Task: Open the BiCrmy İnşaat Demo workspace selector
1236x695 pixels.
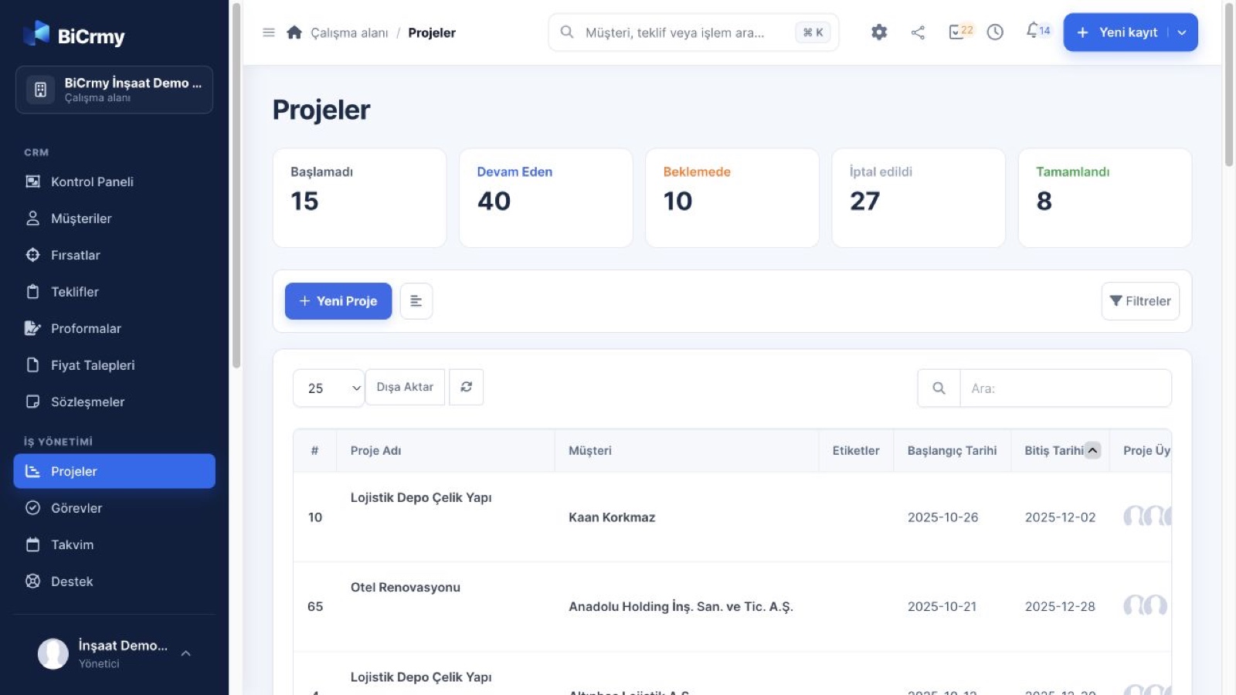Action: (x=114, y=90)
